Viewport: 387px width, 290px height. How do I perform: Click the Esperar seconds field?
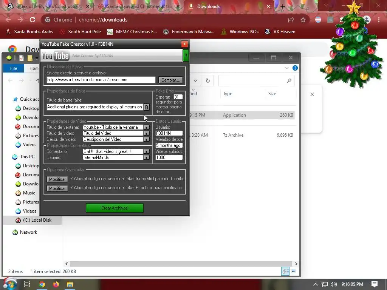click(x=178, y=97)
